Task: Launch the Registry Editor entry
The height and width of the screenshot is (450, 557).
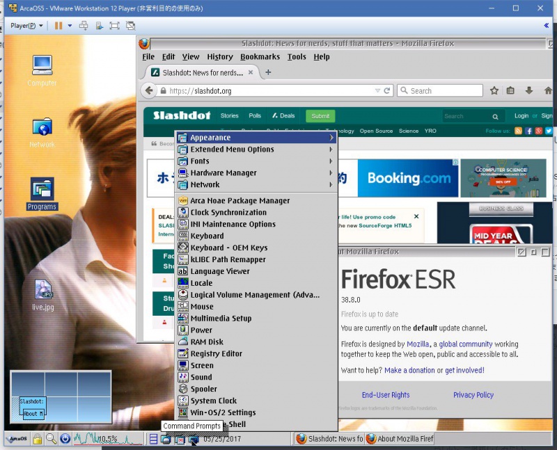Action: [256, 353]
